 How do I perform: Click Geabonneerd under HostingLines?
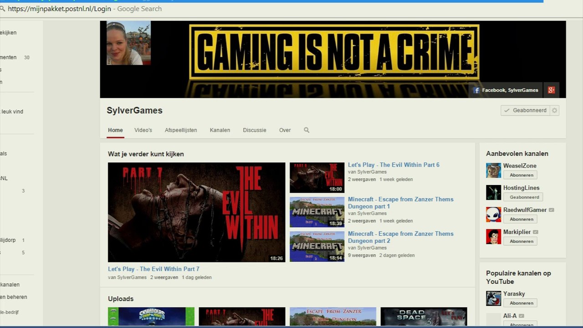(523, 197)
